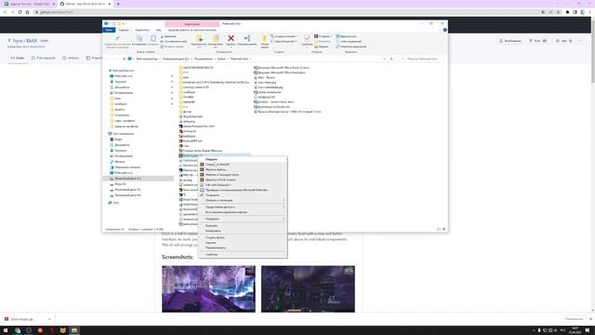Select 'Сеть' in Explorer navigation pane
The width and height of the screenshot is (595, 335).
pos(113,203)
